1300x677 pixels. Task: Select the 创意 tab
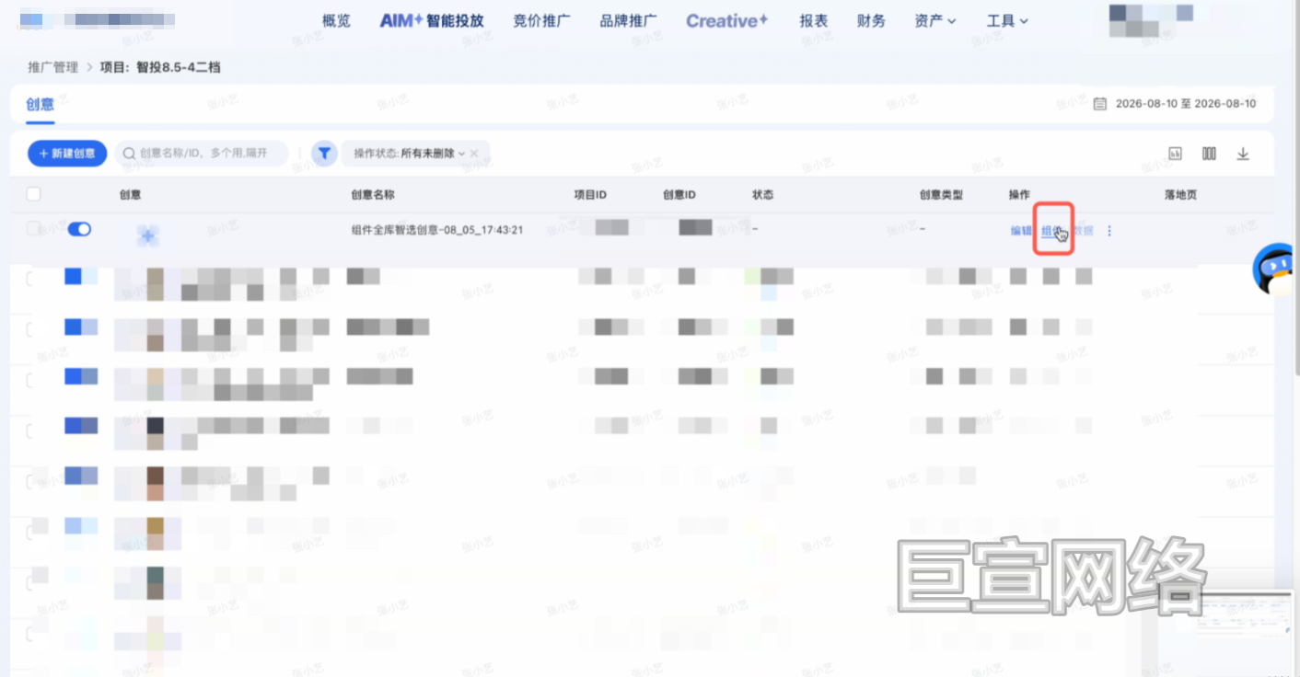pyautogui.click(x=40, y=105)
